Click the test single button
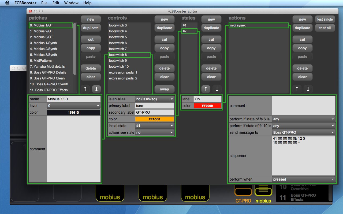 [325, 19]
